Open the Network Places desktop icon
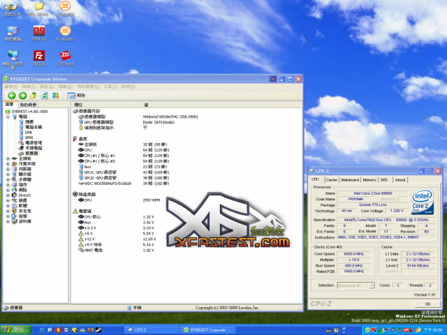The width and height of the screenshot is (447, 335). point(13,60)
